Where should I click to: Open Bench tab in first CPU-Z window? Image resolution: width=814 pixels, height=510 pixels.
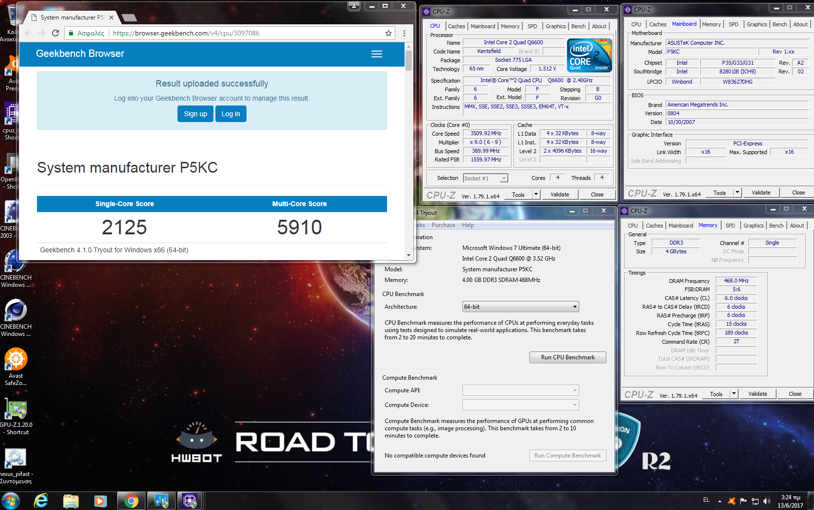[x=578, y=26]
